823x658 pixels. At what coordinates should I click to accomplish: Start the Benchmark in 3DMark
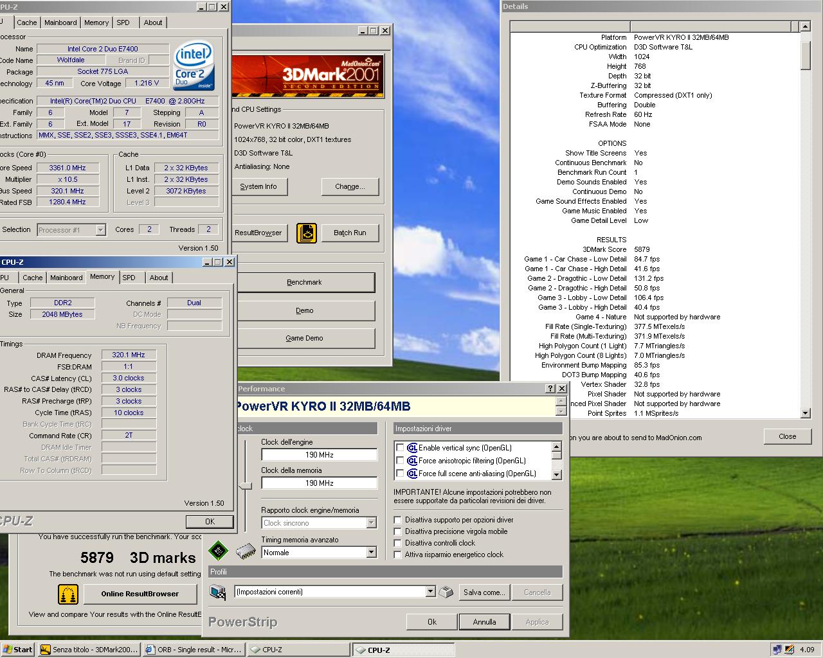pyautogui.click(x=303, y=282)
